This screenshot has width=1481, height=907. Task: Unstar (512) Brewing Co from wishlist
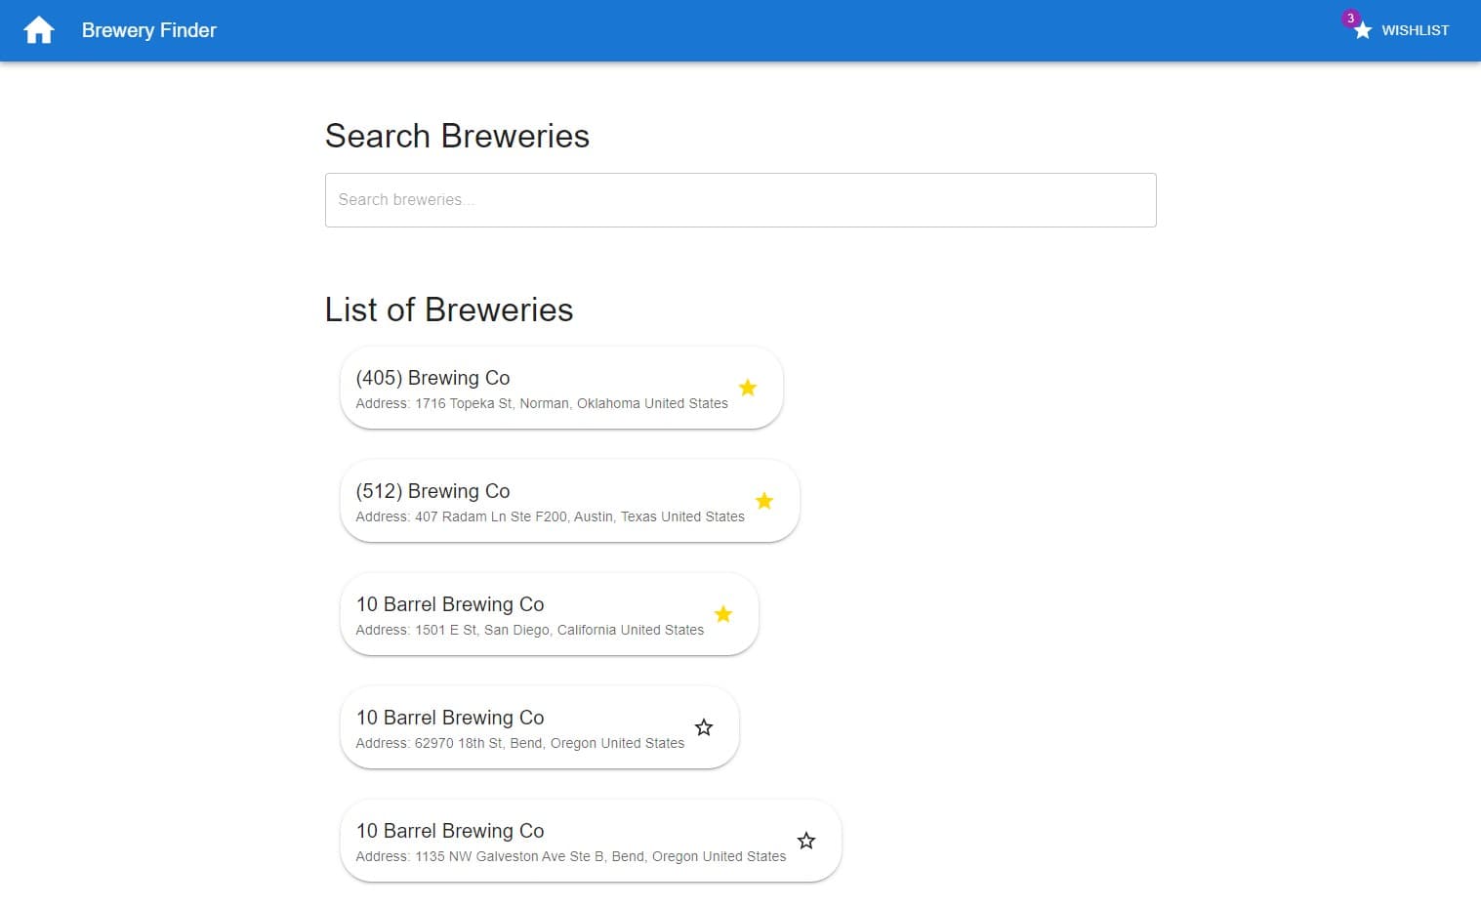coord(764,501)
